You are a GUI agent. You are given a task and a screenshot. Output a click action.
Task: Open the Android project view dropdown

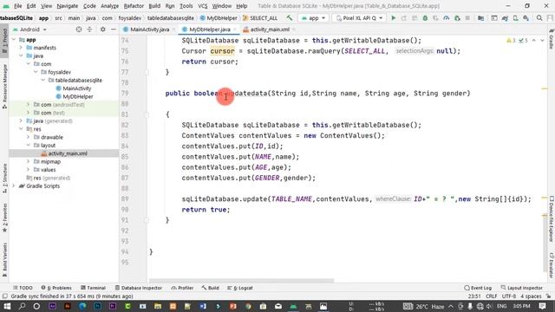pos(29,29)
